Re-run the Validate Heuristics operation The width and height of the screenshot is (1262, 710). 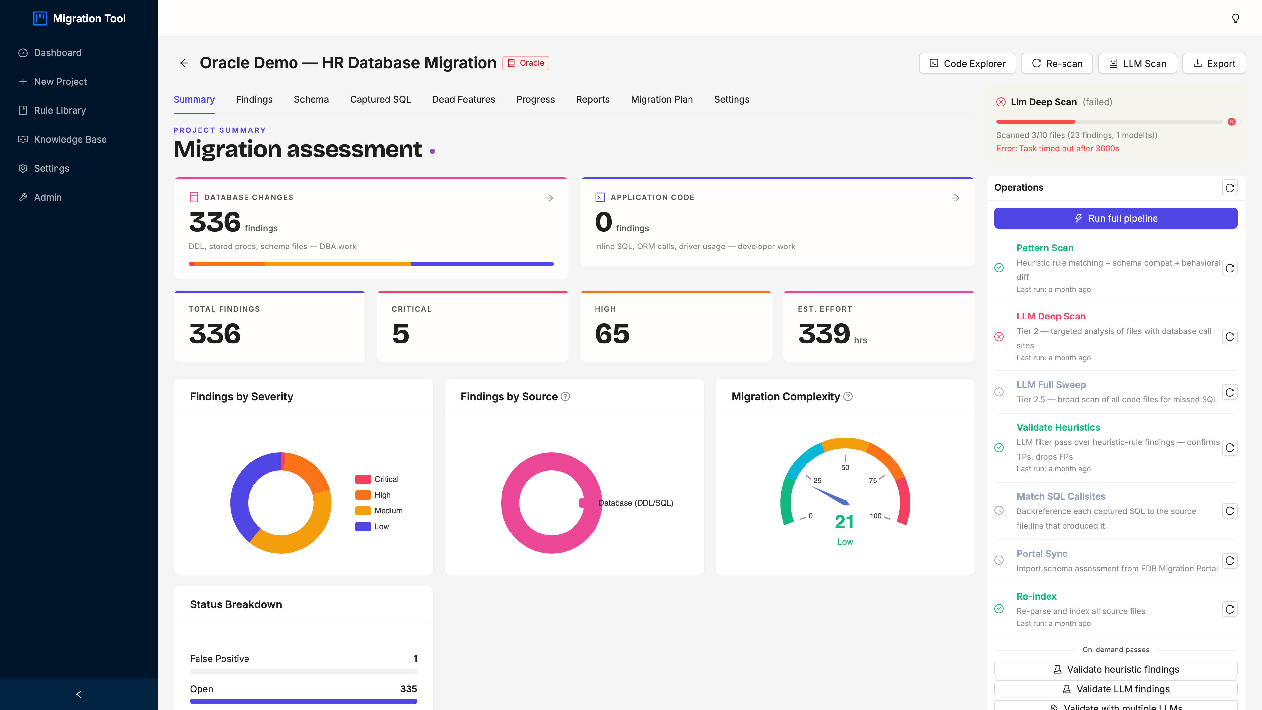pyautogui.click(x=1229, y=448)
